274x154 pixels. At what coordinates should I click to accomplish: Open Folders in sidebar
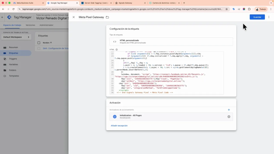point(13,70)
